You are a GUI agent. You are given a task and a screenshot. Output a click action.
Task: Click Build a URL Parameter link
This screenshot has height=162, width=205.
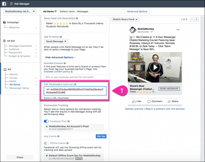[56, 98]
